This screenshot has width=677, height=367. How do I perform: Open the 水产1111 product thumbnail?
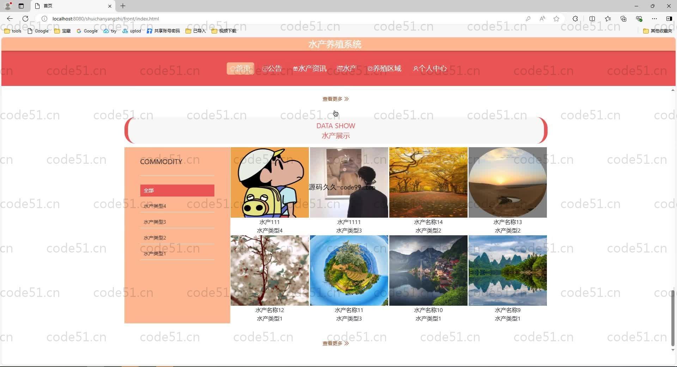click(349, 182)
